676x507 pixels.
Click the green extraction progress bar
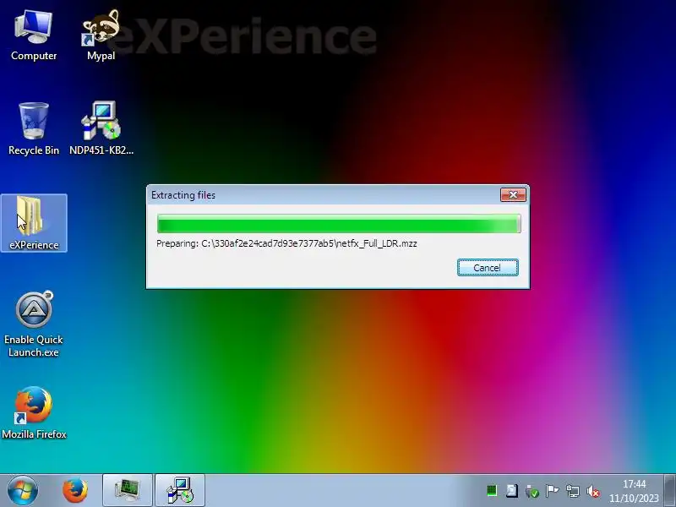click(x=339, y=224)
